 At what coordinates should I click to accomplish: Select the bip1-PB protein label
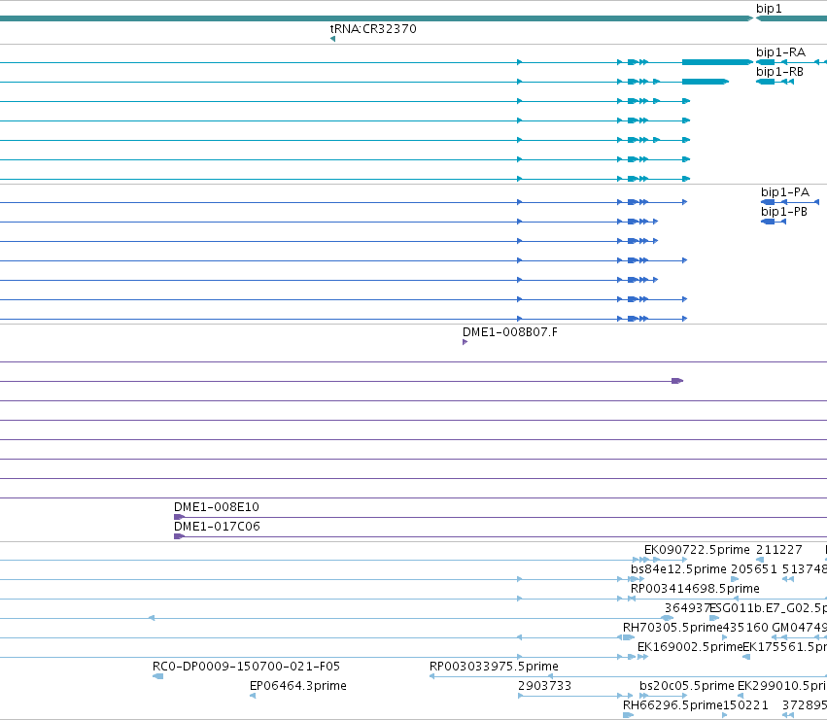pyautogui.click(x=783, y=212)
